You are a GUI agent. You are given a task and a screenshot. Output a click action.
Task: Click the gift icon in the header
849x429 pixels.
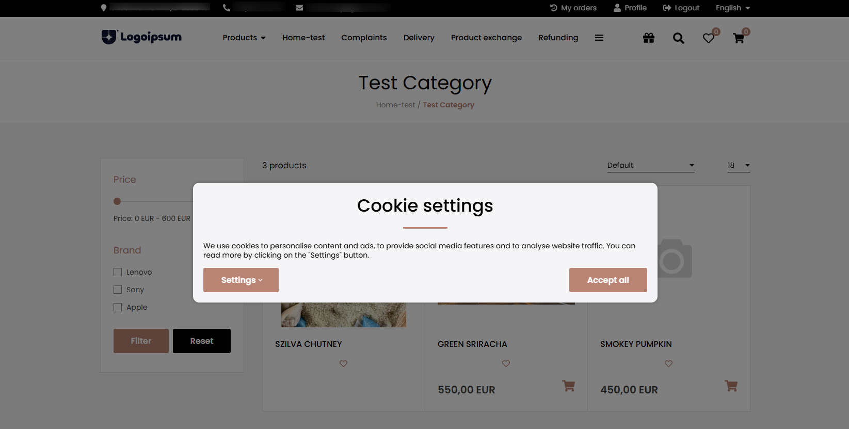pos(648,38)
